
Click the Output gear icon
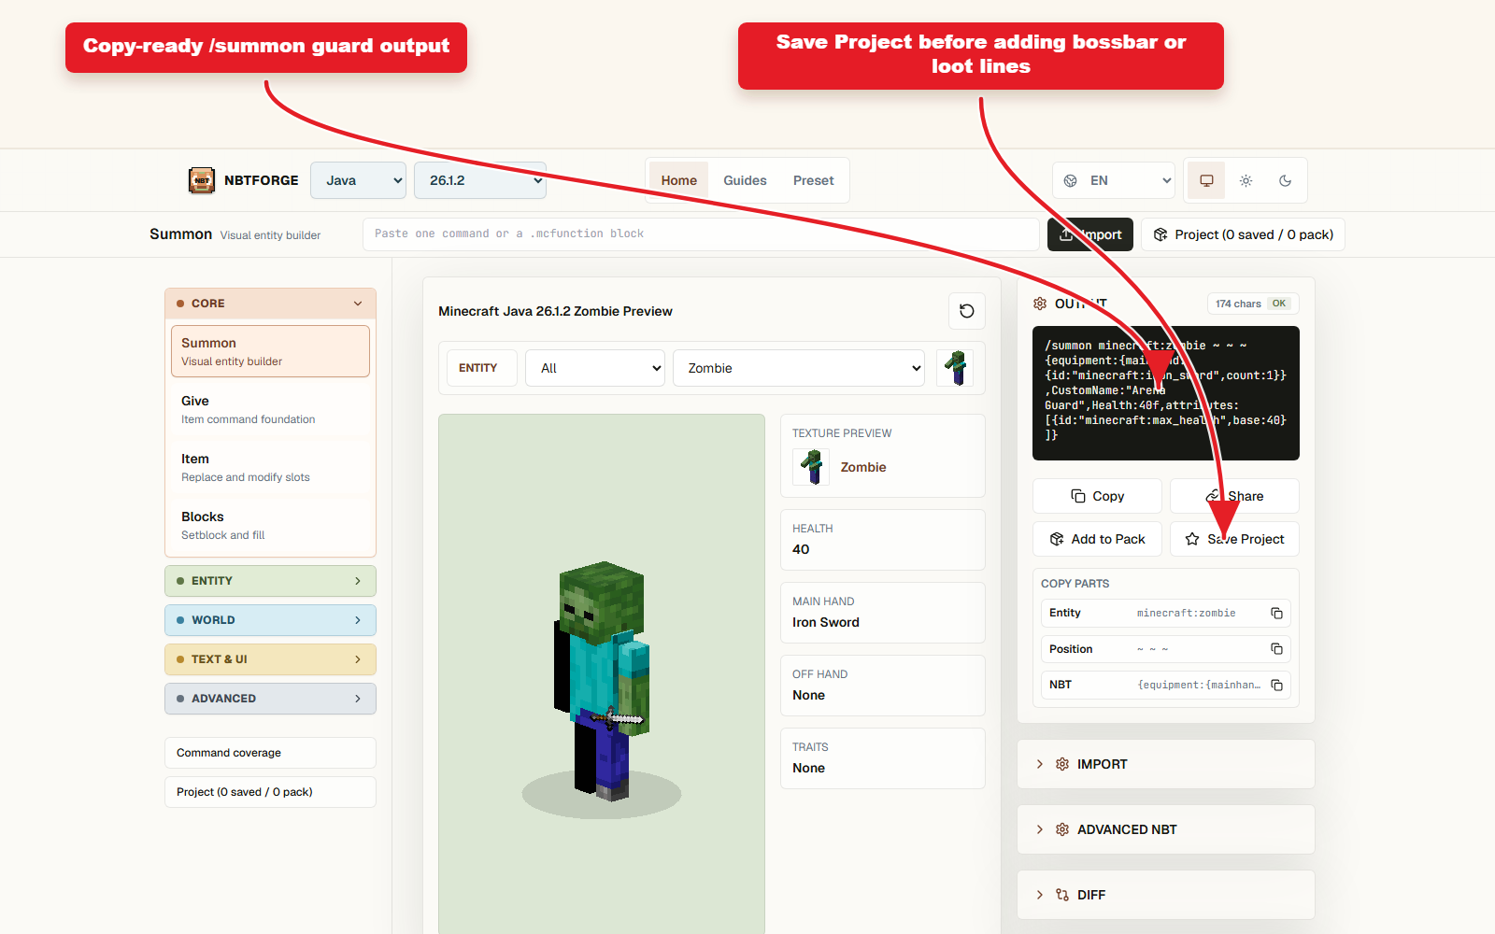(x=1040, y=304)
